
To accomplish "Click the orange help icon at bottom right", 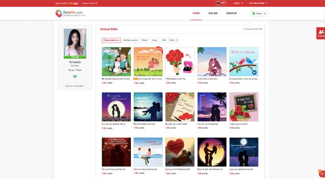I will pos(322,174).
